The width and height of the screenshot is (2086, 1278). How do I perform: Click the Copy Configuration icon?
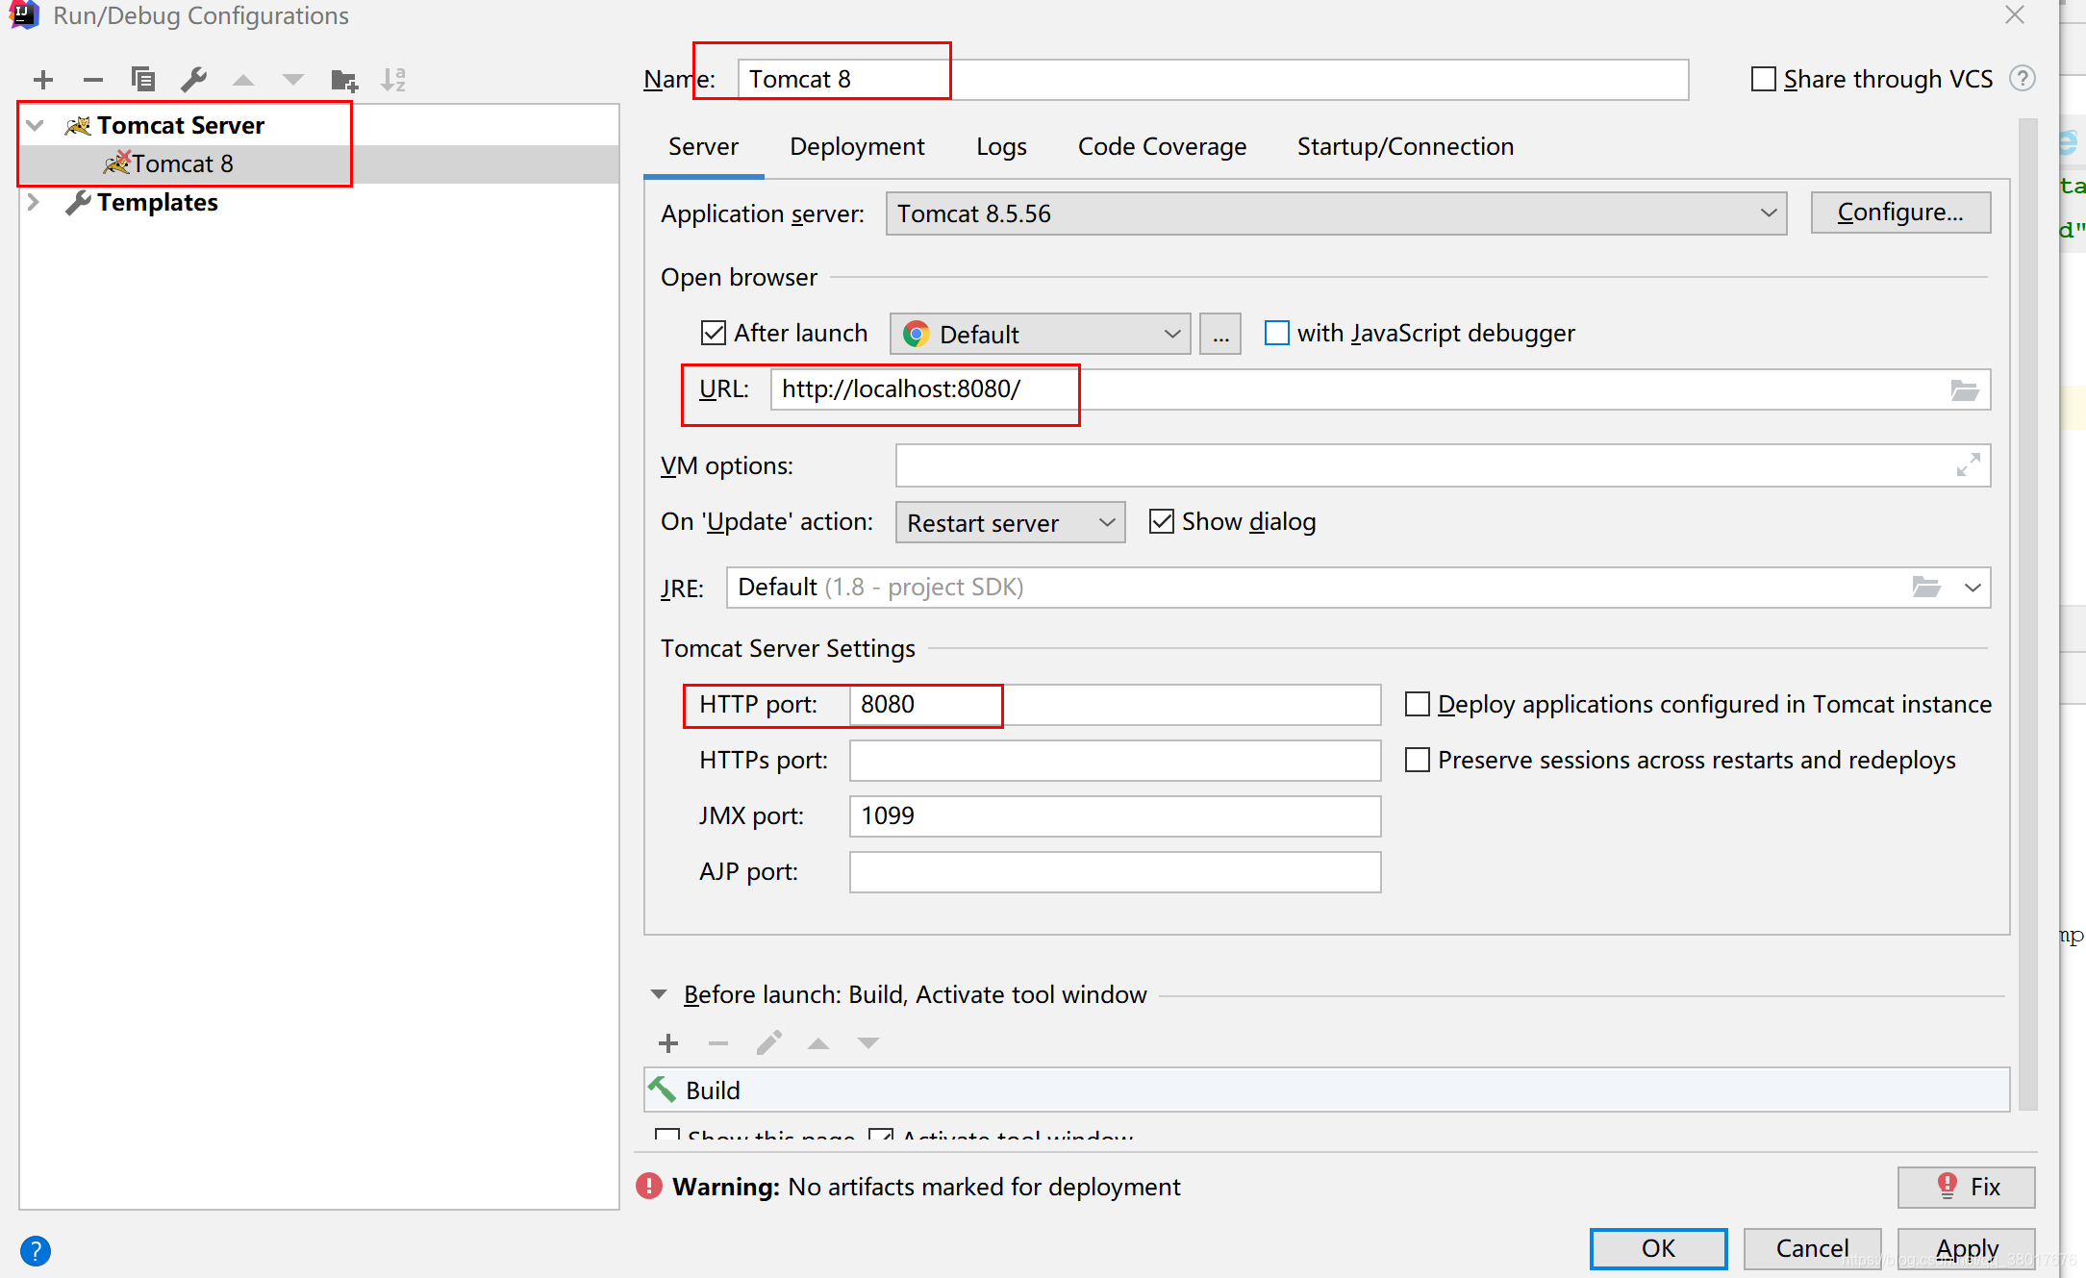point(143,80)
